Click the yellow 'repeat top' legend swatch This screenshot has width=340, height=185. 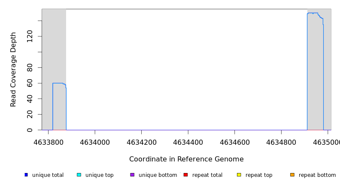coord(239,175)
